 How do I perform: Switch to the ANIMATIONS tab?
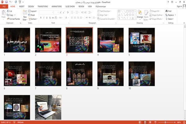point(57,7)
